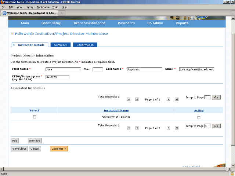Go to last page in upper pager
This screenshot has width=235, height=176.
coord(177,99)
